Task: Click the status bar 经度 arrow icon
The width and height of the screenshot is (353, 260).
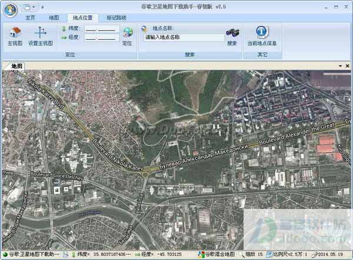Action: [x=137, y=255]
